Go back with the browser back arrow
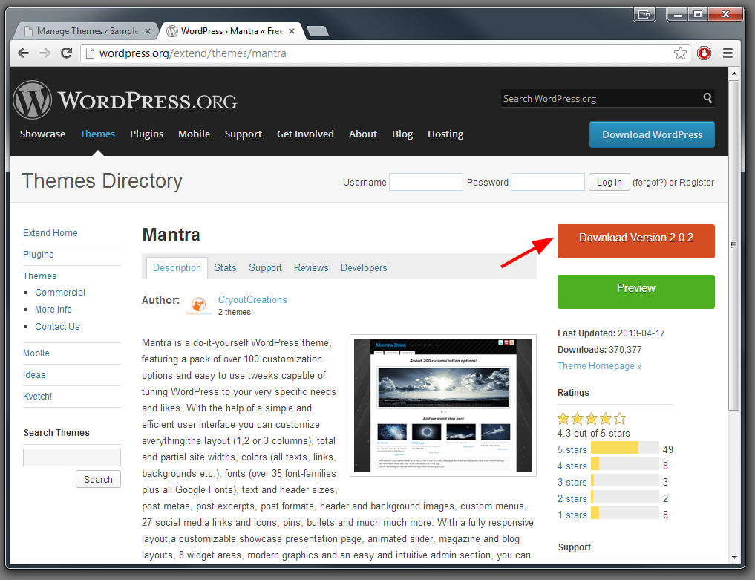Viewport: 755px width, 580px height. click(23, 53)
